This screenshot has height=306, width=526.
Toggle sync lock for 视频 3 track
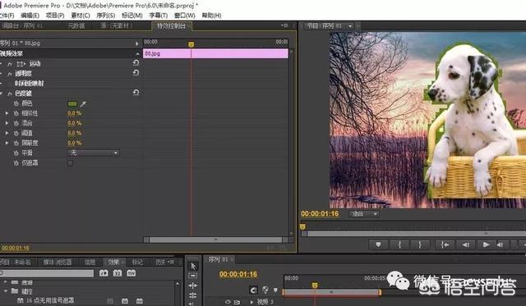[x=237, y=303]
